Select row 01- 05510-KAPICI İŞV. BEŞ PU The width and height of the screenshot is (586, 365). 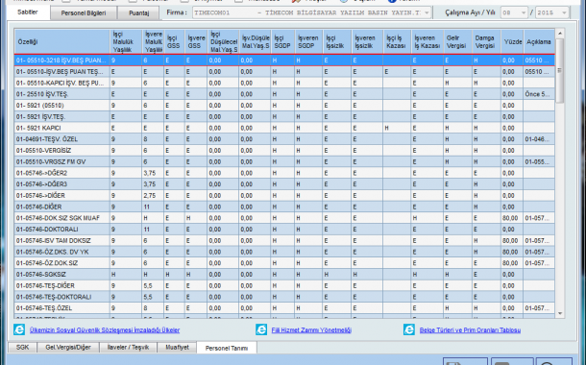(284, 83)
